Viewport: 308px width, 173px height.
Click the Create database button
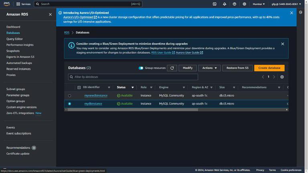click(x=269, y=68)
